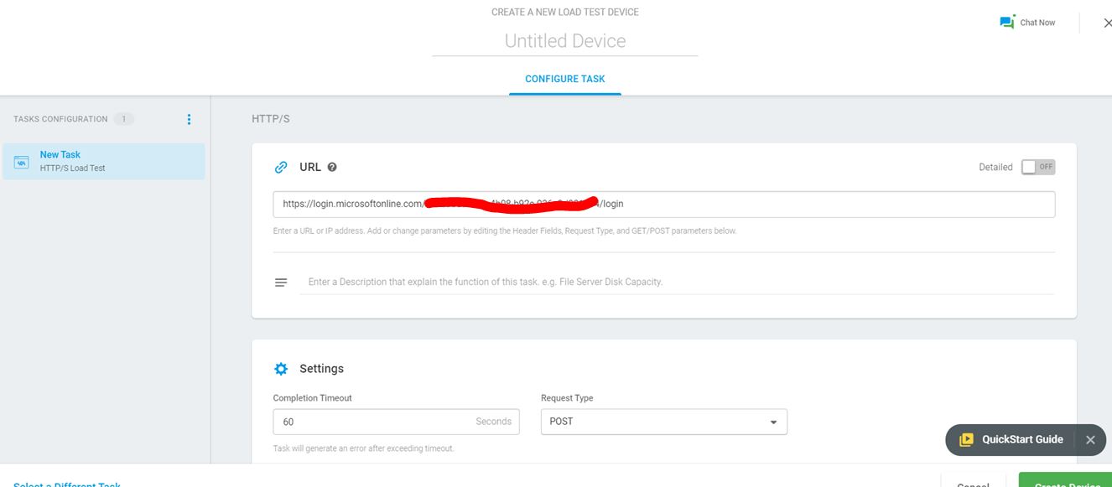Close the create device page

coord(1108,23)
